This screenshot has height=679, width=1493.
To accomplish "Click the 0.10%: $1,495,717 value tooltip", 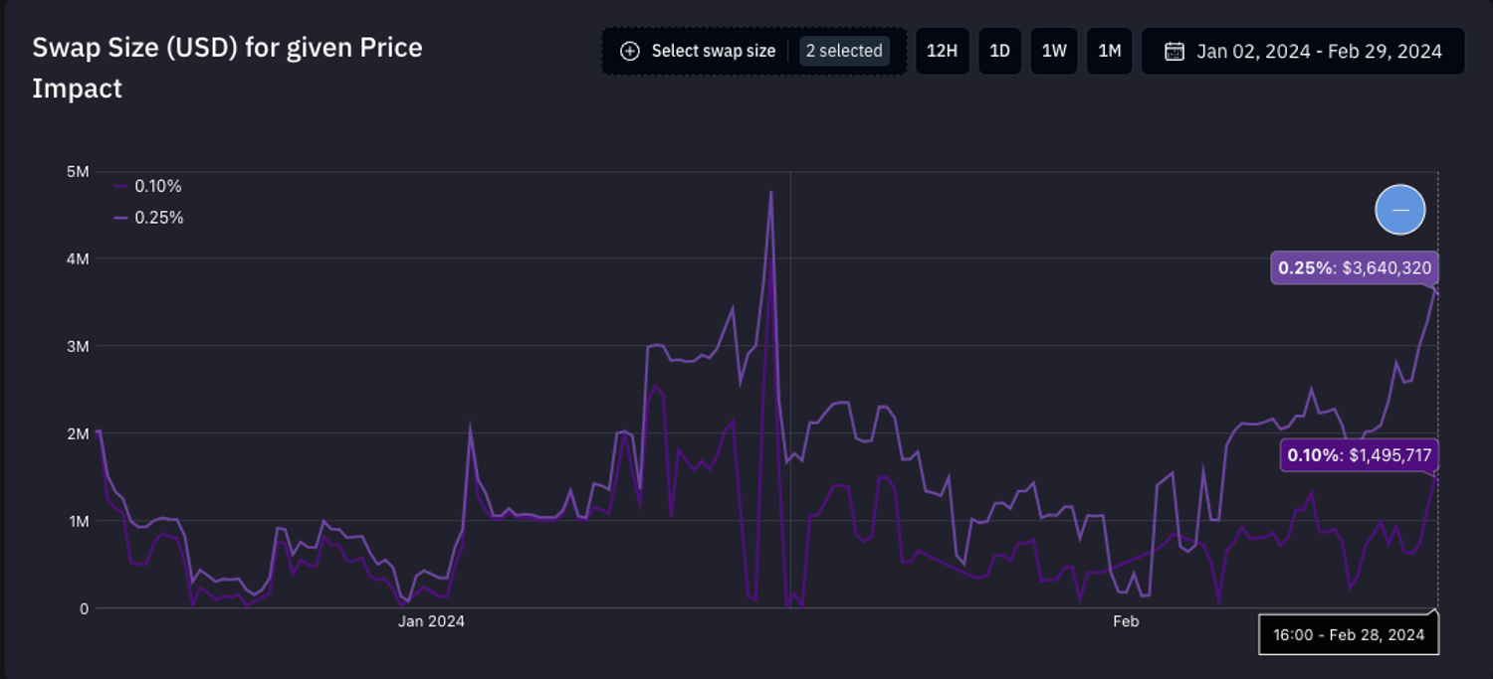I will click(1359, 455).
